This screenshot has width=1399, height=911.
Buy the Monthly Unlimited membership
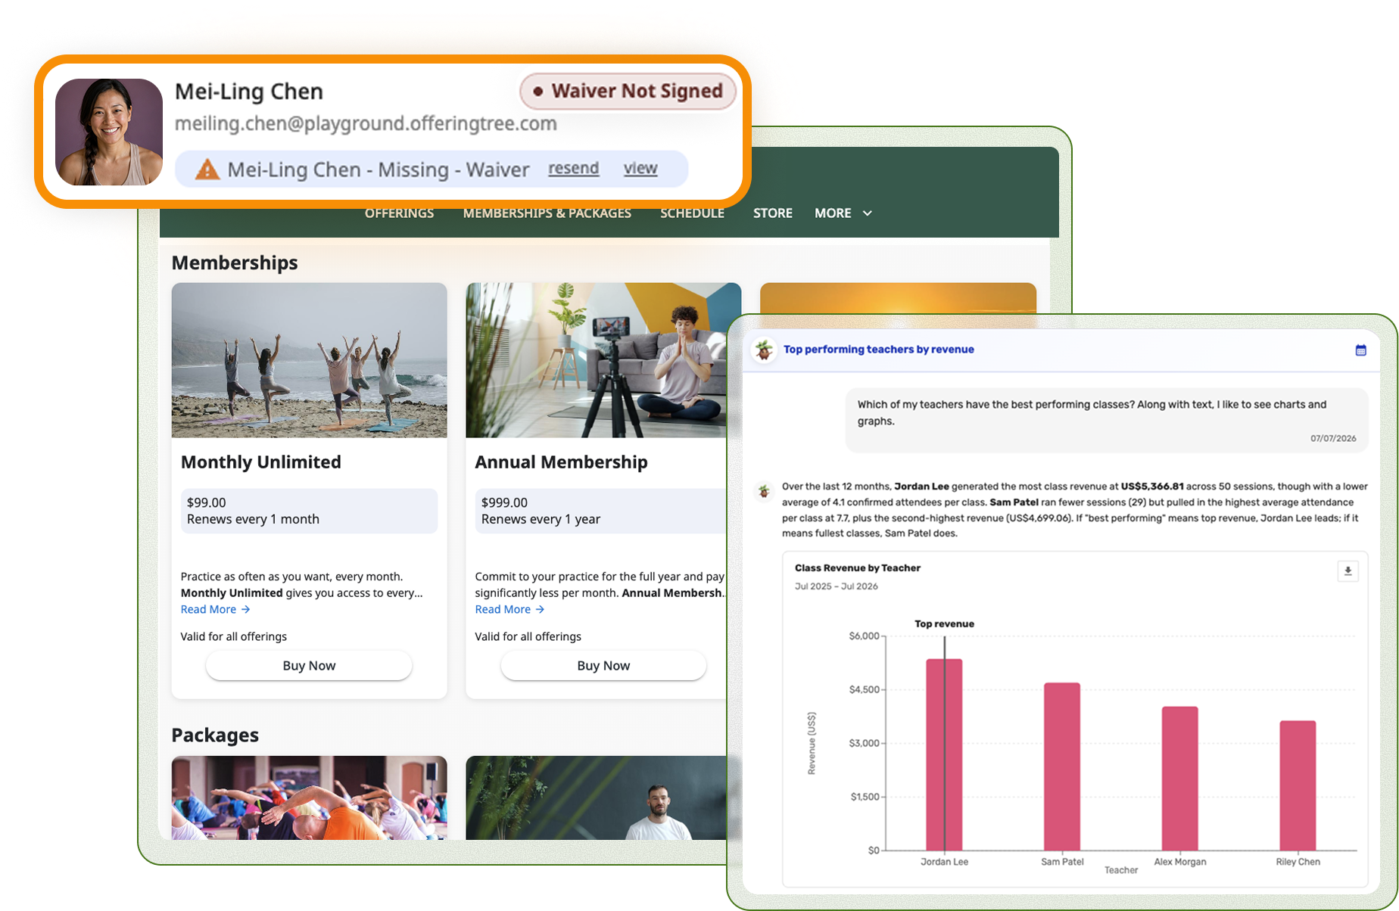pos(309,666)
